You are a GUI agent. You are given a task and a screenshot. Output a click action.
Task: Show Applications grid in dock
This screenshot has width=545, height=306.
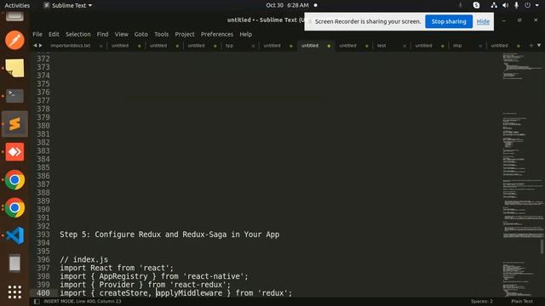pos(14,292)
